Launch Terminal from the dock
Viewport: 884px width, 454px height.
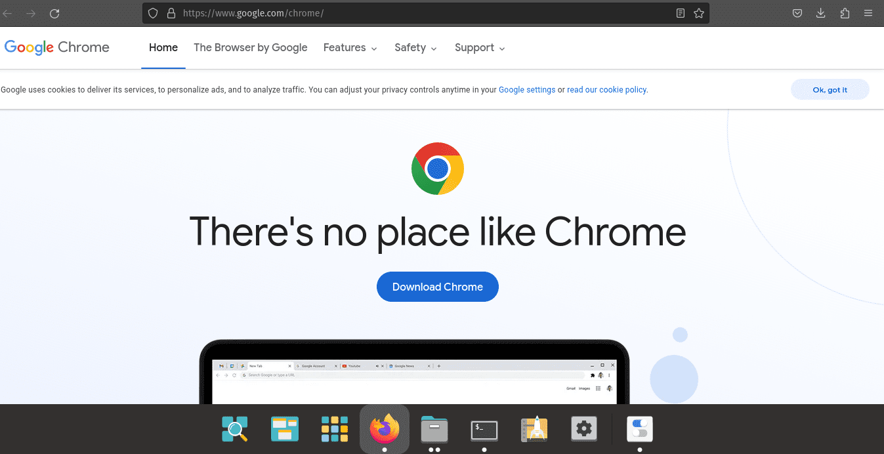coord(484,430)
